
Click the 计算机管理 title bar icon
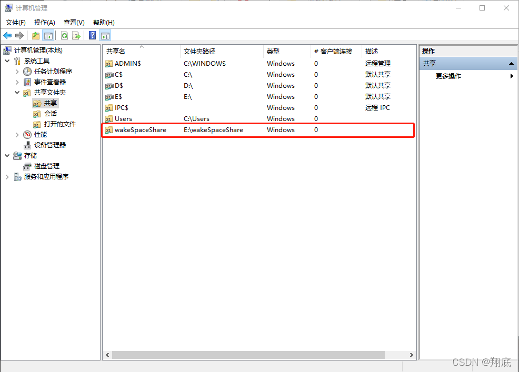point(8,8)
